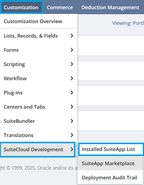Open the Workflow submenu item

pos(39,78)
